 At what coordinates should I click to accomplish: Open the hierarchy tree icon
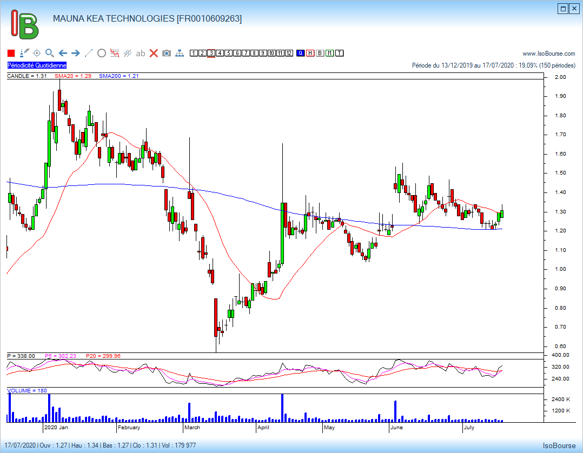tap(180, 53)
